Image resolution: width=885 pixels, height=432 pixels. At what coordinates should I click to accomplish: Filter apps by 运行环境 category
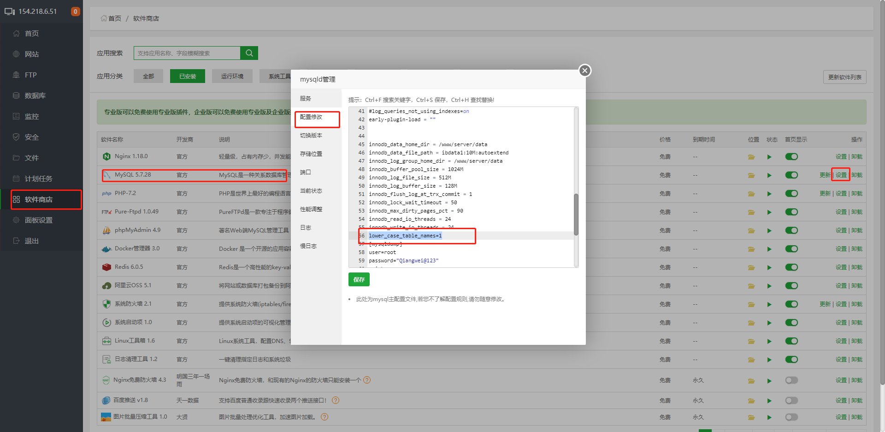pos(232,76)
